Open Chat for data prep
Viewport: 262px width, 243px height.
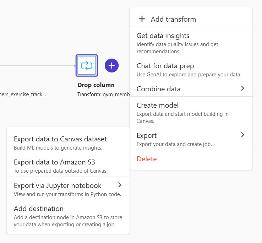click(x=191, y=70)
